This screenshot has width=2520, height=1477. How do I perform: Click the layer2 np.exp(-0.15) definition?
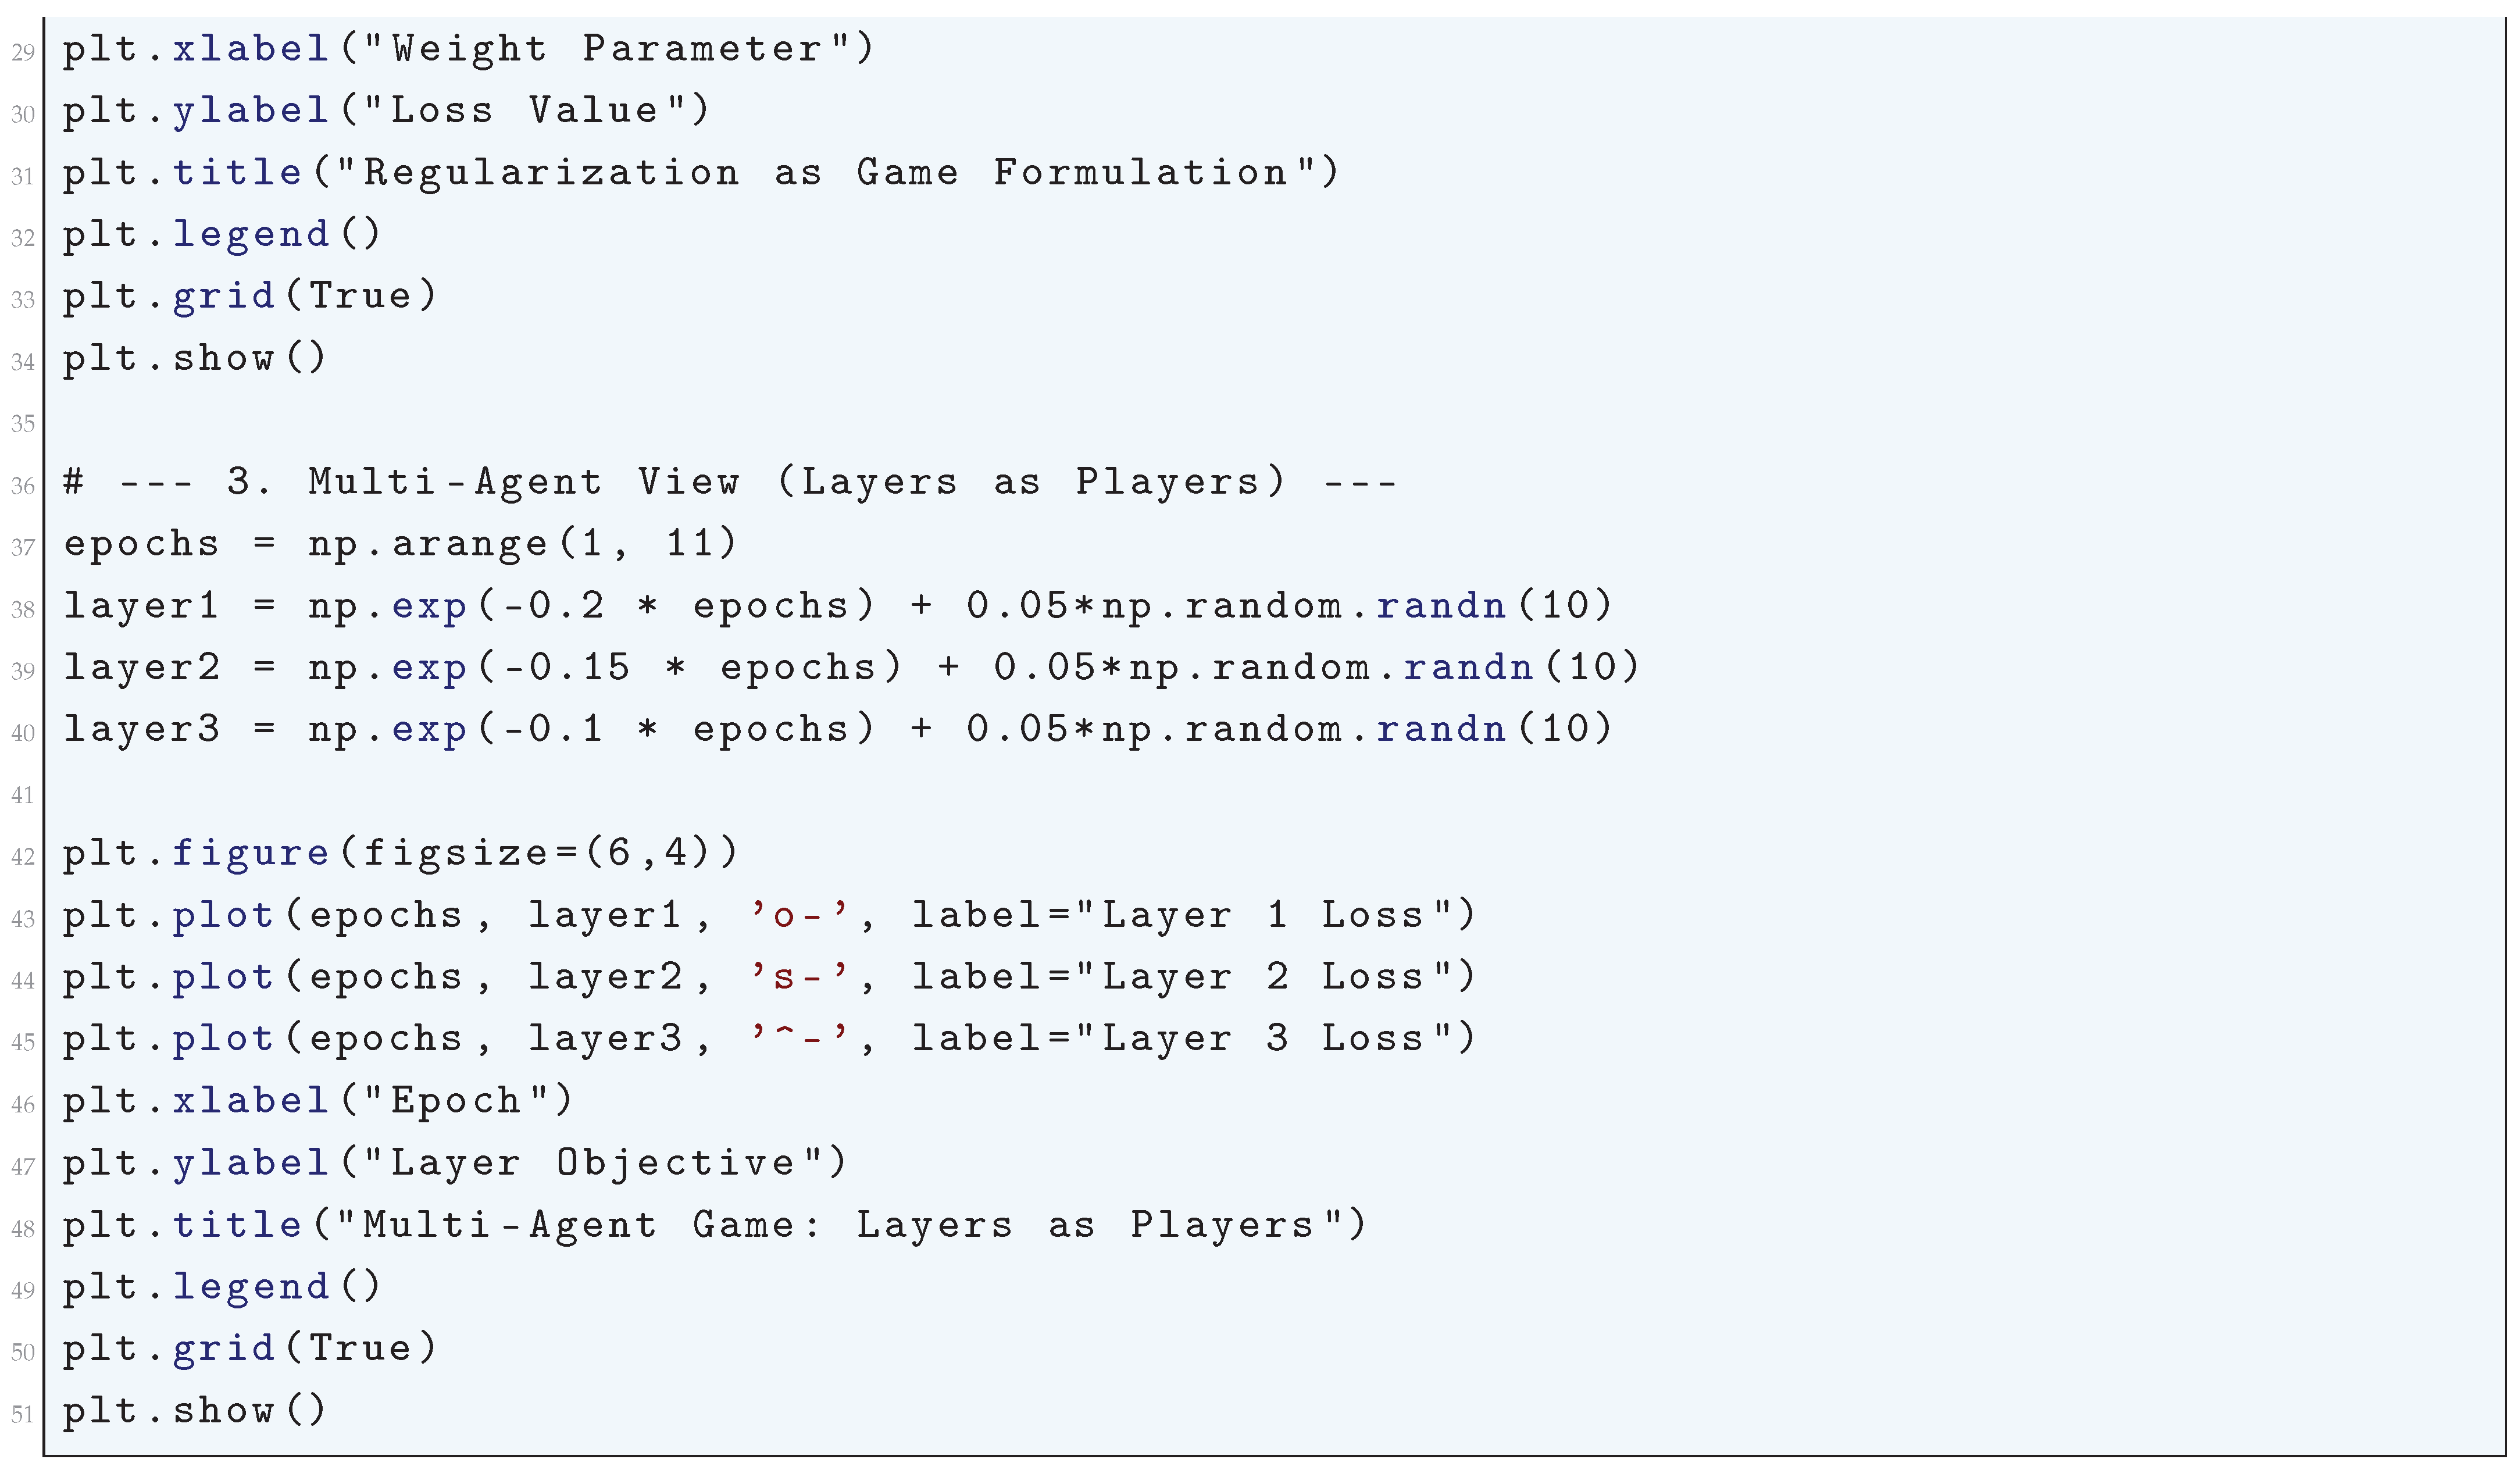pyautogui.click(x=852, y=667)
